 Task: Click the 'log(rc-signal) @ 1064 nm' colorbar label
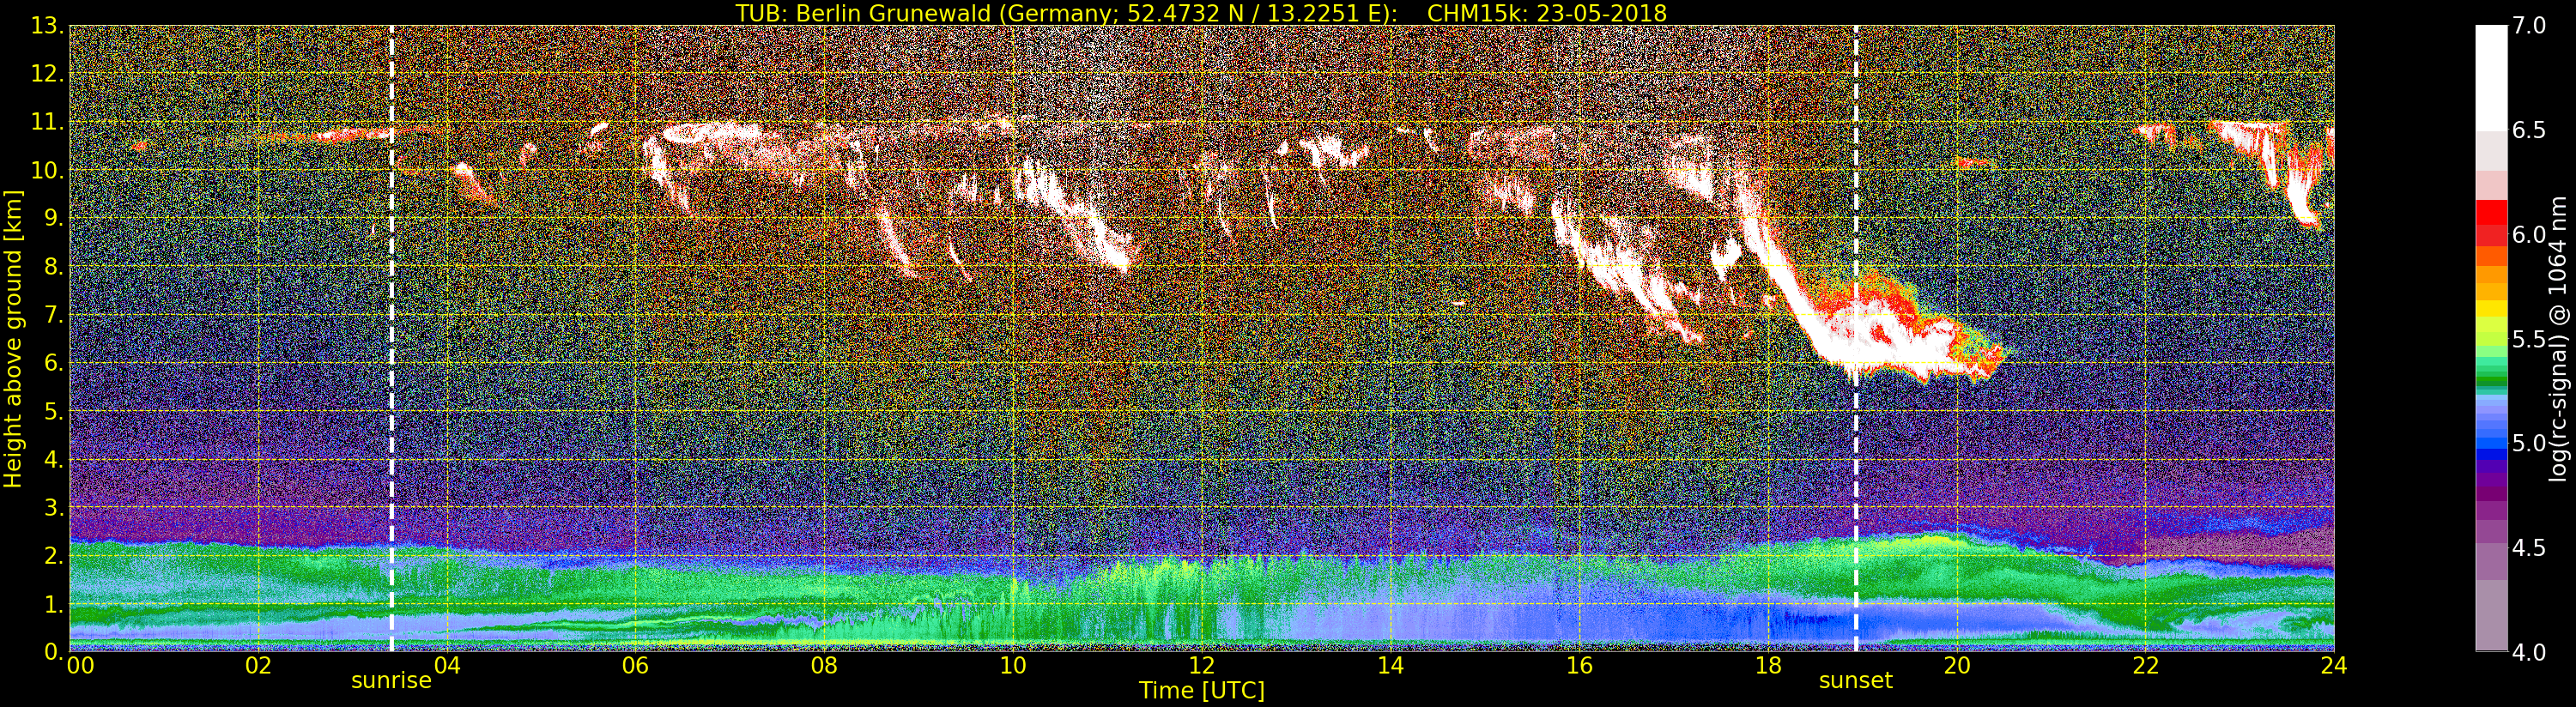tap(2559, 338)
